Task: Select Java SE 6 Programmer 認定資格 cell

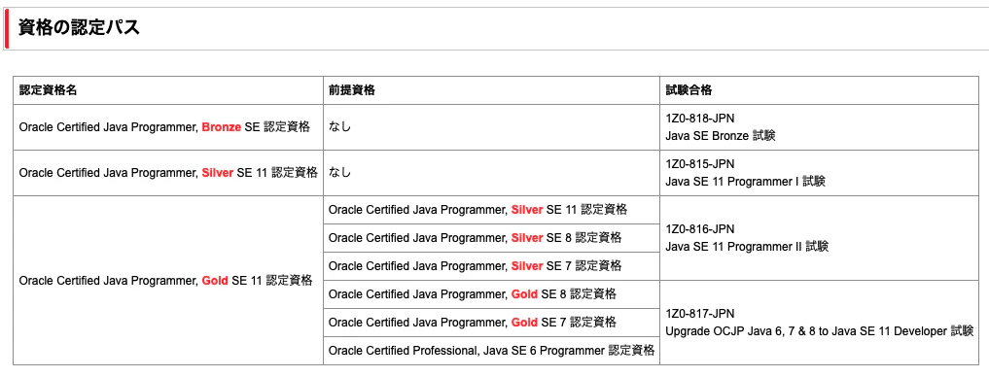Action: click(x=491, y=351)
